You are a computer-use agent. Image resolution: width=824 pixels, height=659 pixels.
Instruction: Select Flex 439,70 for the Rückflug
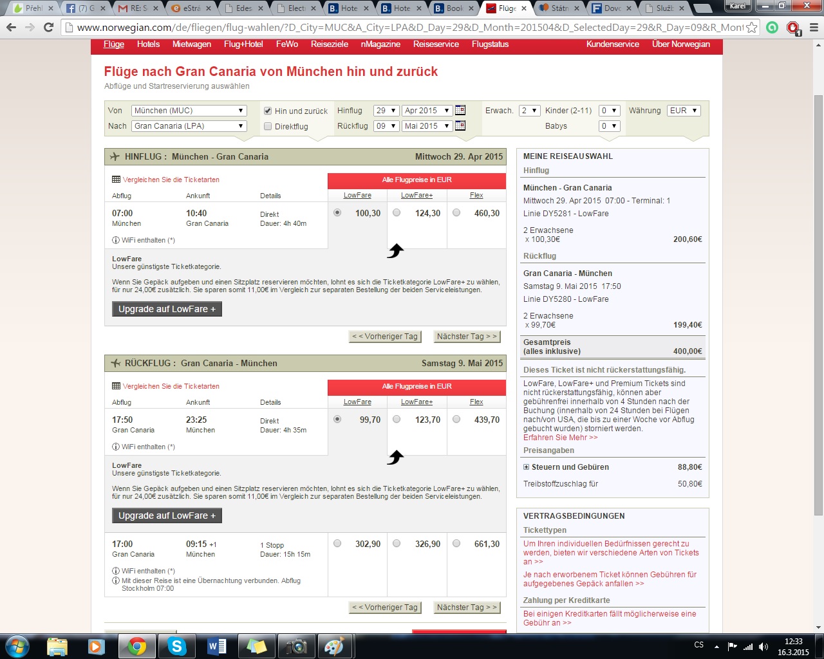[456, 419]
